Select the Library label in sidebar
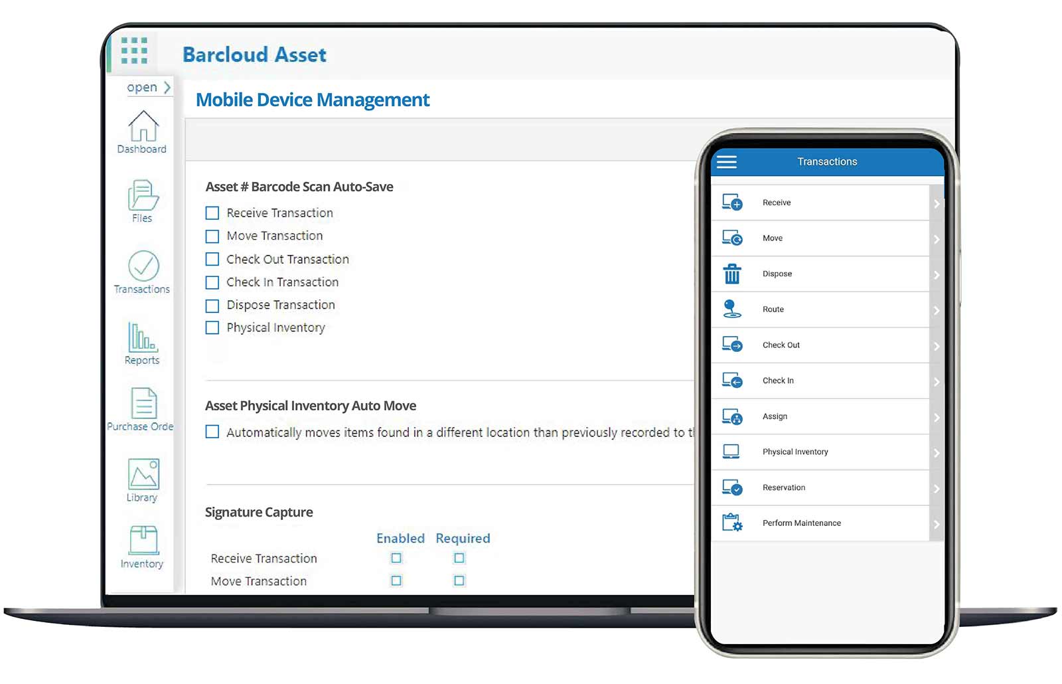Image resolution: width=1062 pixels, height=684 pixels. (142, 498)
